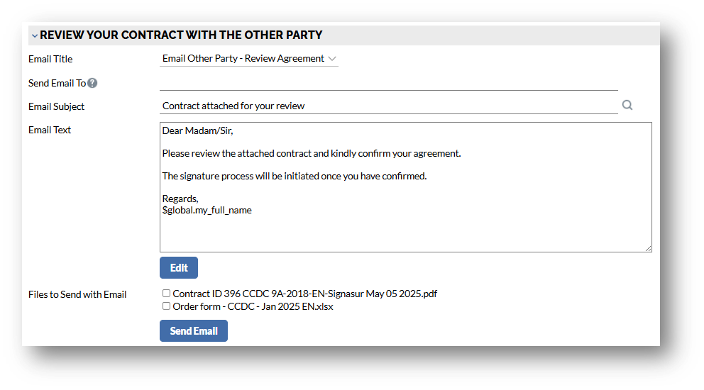Click the help icon beside Send Email To
This screenshot has width=704, height=390.
92,83
